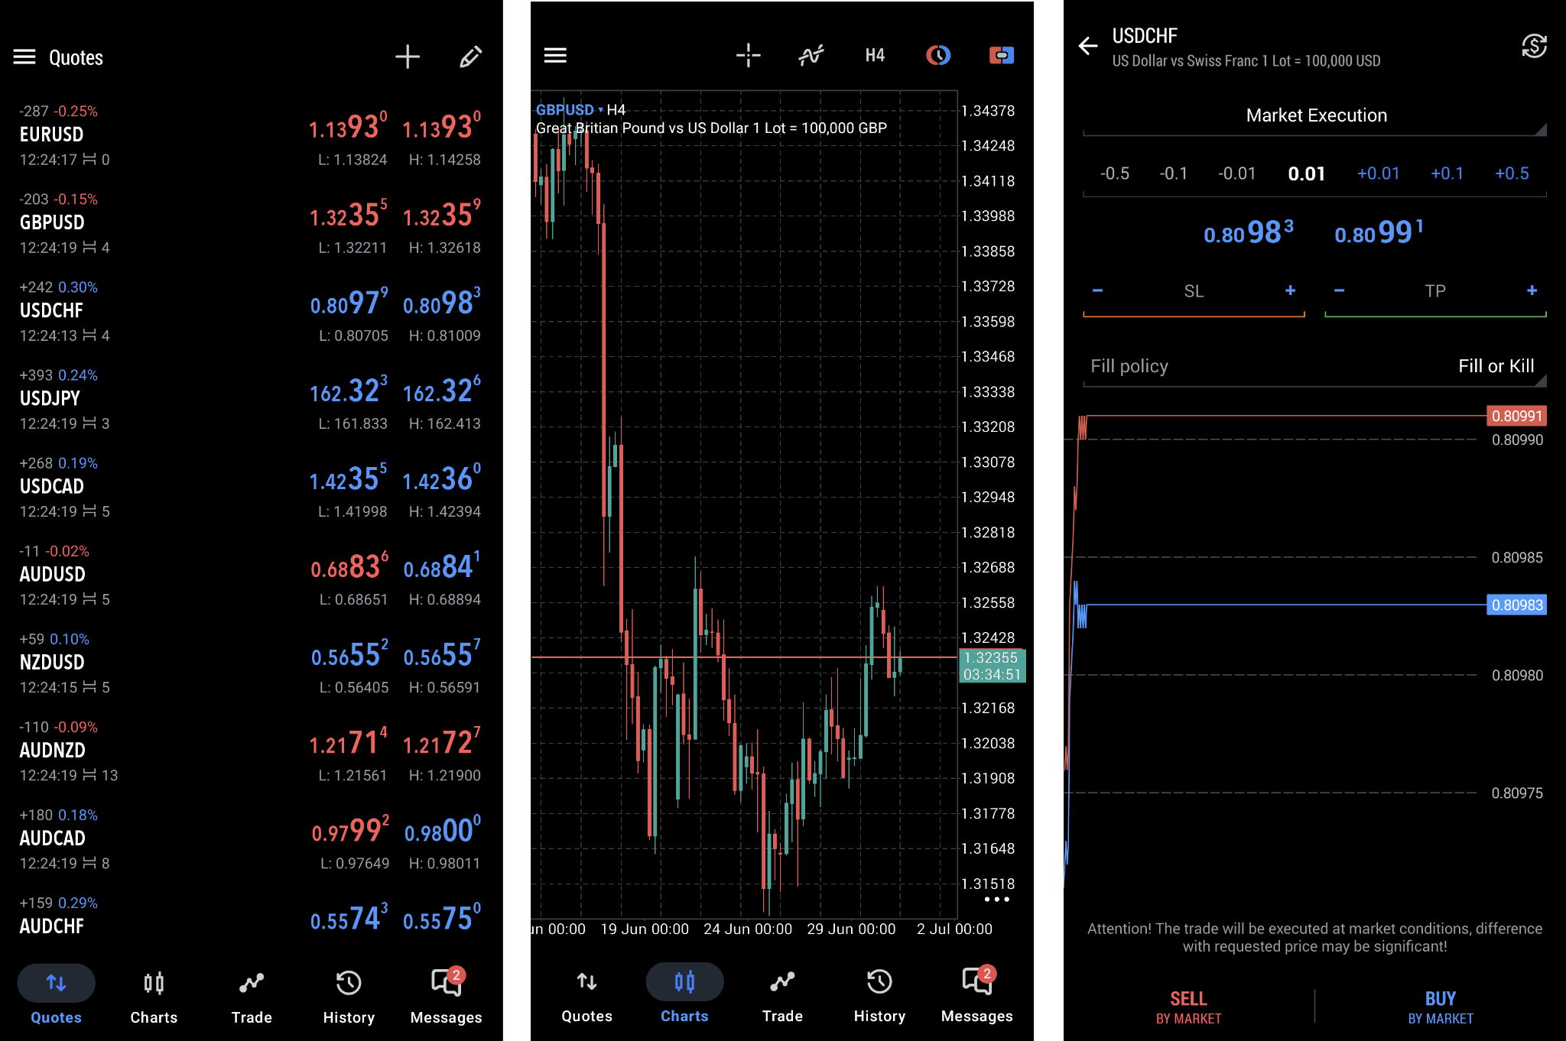This screenshot has width=1566, height=1041.
Task: Increase volume by 0.5 lots
Action: 1512,173
